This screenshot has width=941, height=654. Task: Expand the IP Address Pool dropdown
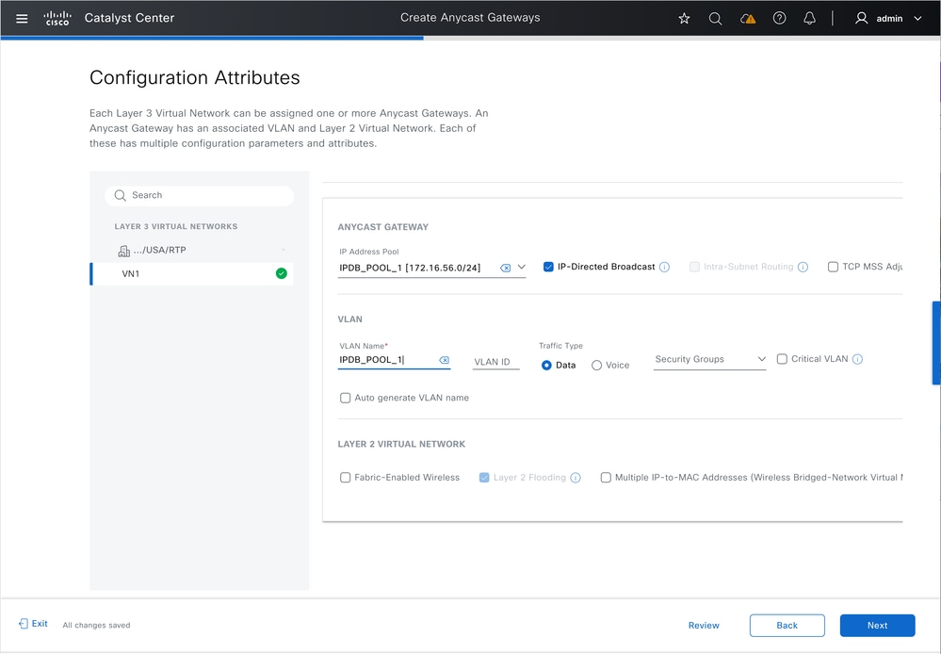point(521,268)
